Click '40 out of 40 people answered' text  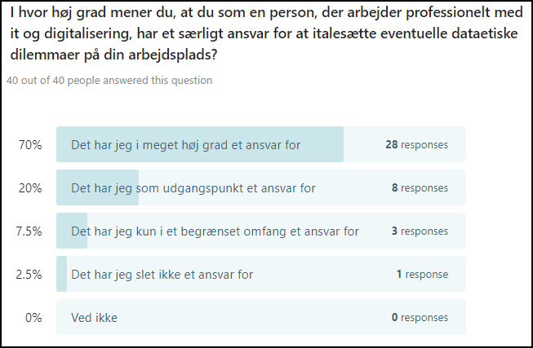[x=109, y=81]
